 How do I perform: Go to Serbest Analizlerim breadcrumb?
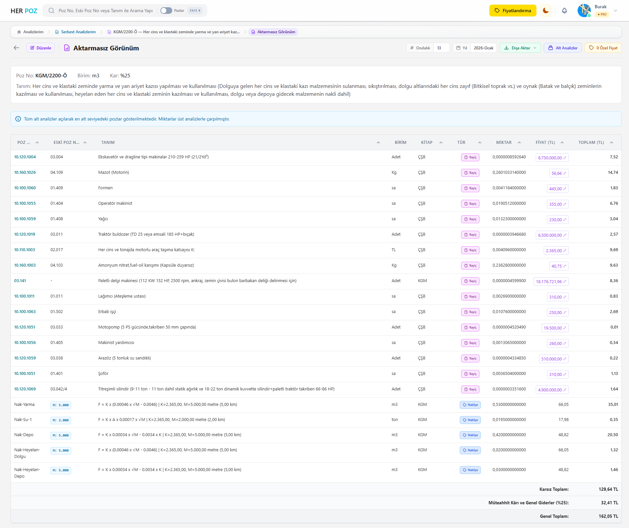[x=78, y=32]
